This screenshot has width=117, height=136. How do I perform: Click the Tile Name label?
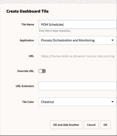coord(28,24)
